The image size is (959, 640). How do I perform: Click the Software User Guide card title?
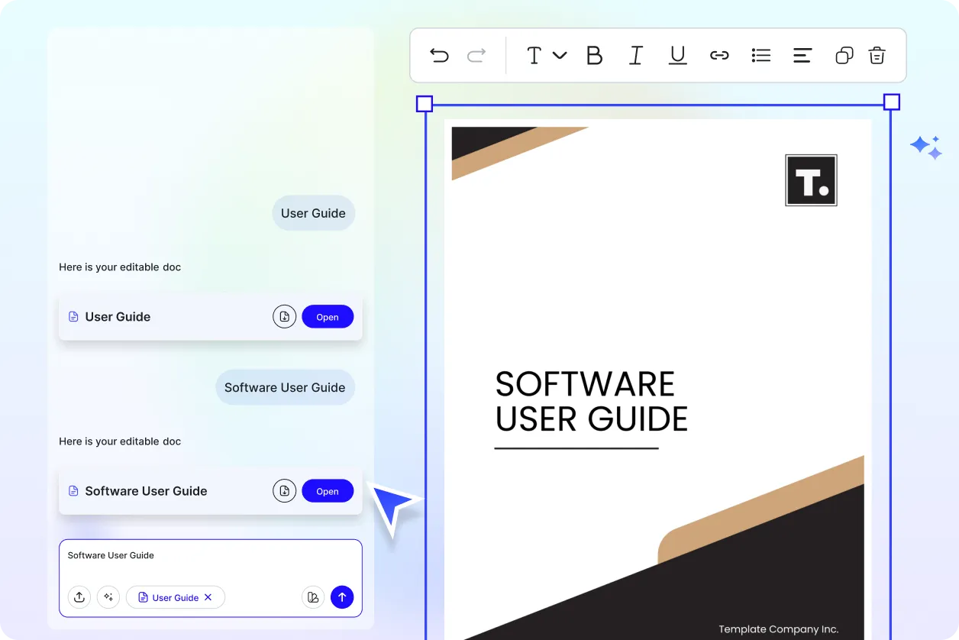146,491
